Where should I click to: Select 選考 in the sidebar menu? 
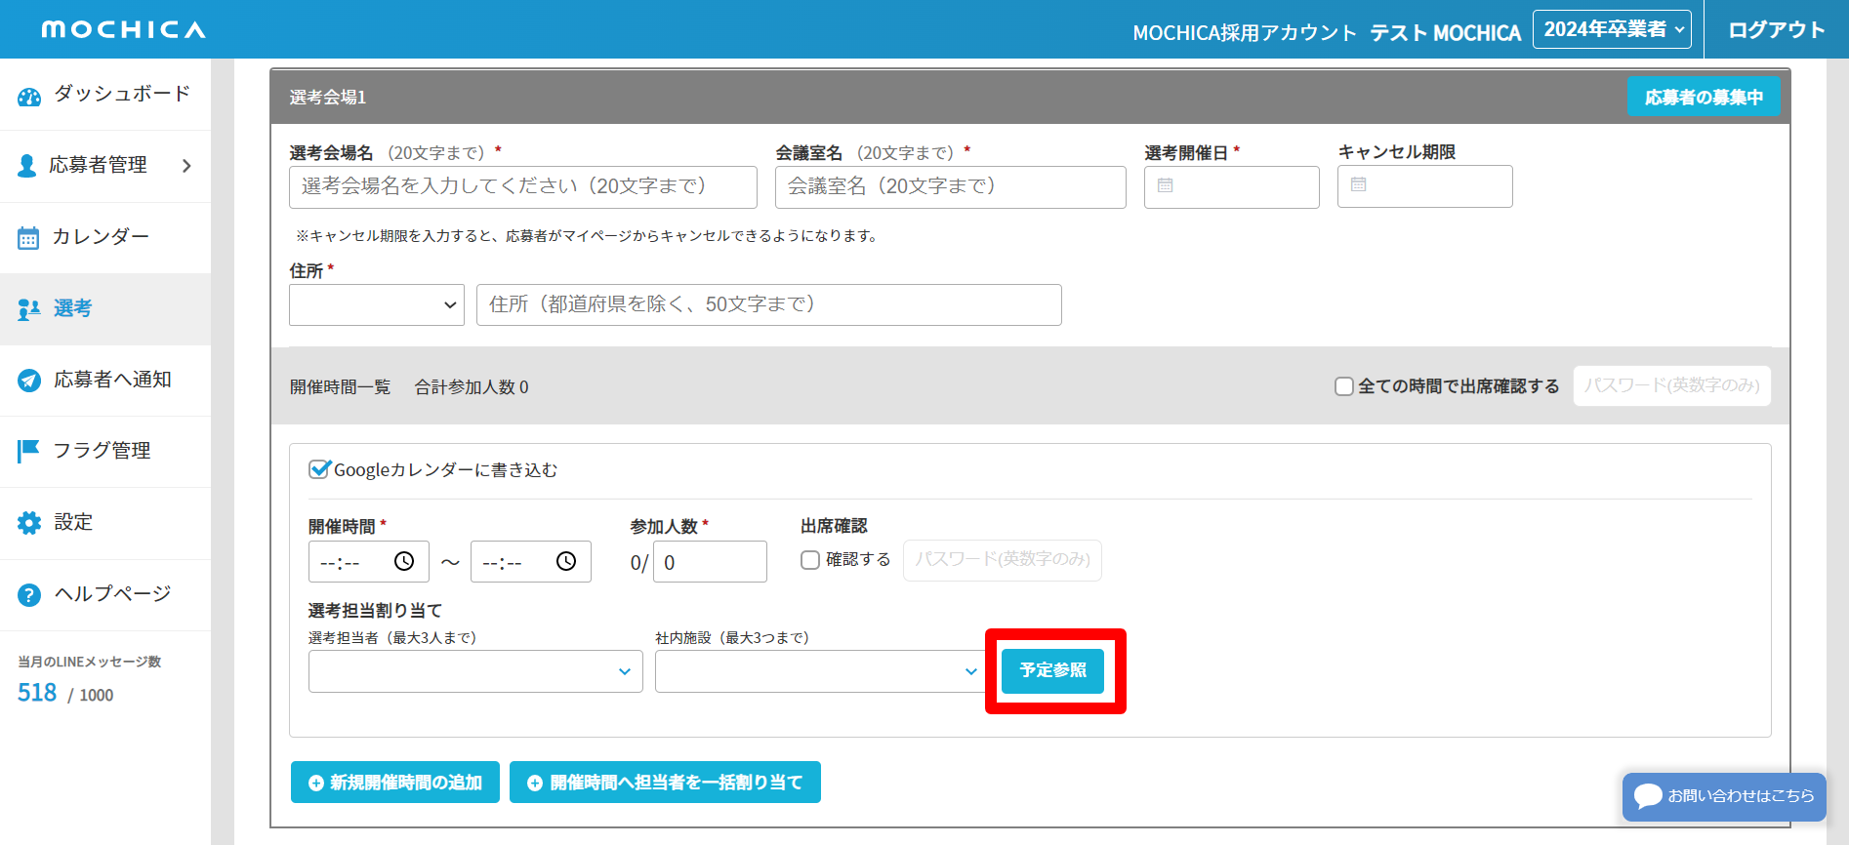(x=72, y=308)
